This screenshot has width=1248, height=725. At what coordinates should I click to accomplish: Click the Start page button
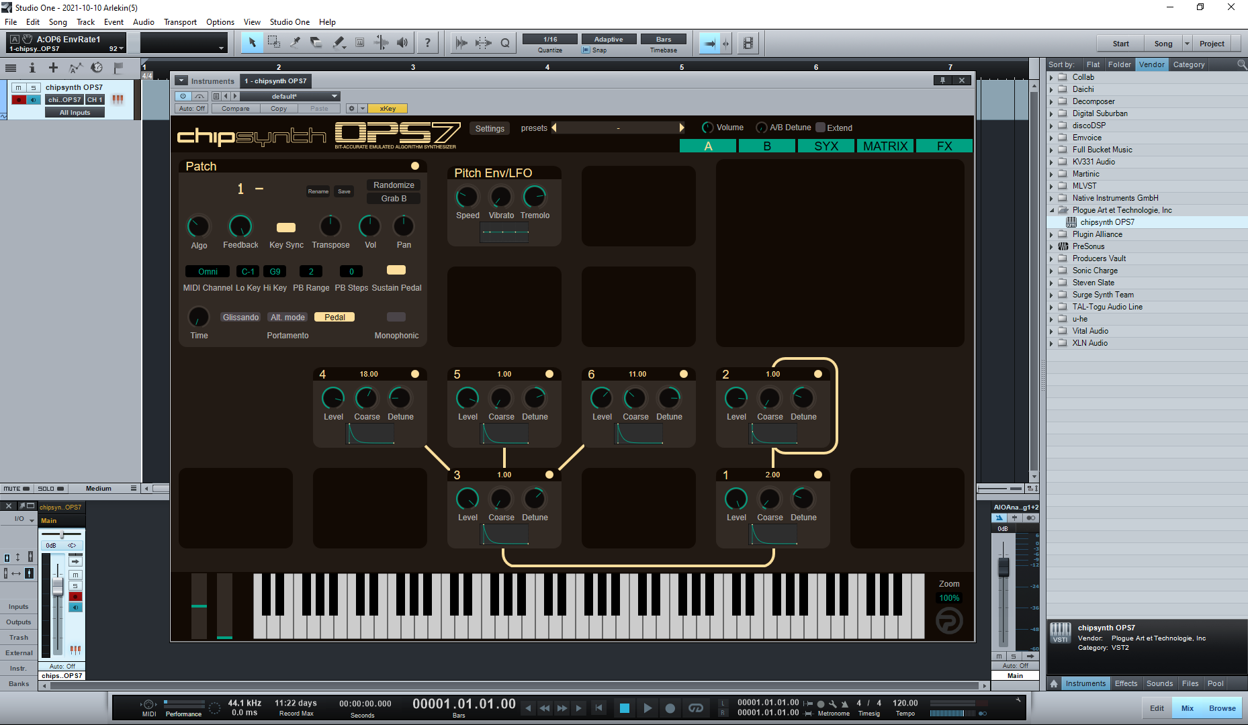pos(1120,43)
